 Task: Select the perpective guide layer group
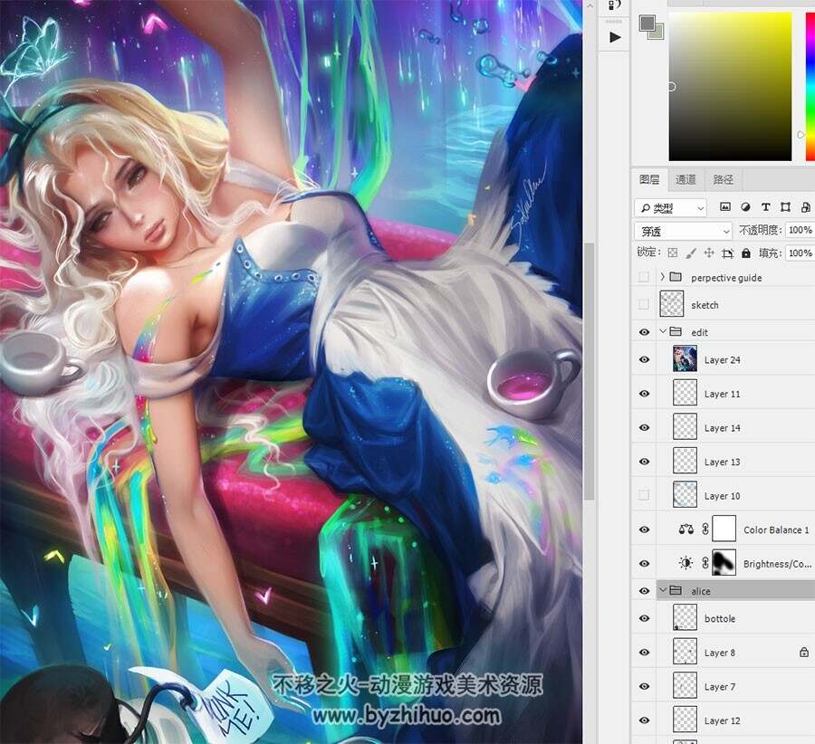726,278
